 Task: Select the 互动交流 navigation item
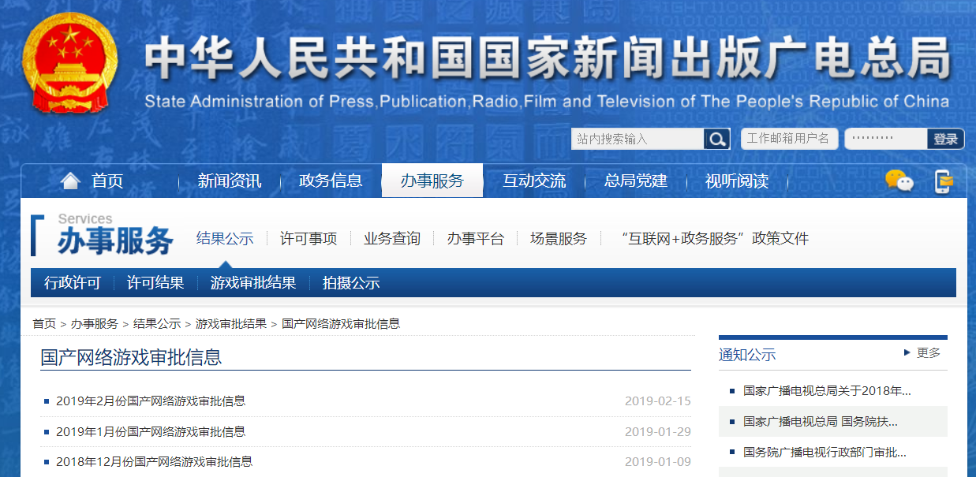coord(534,181)
